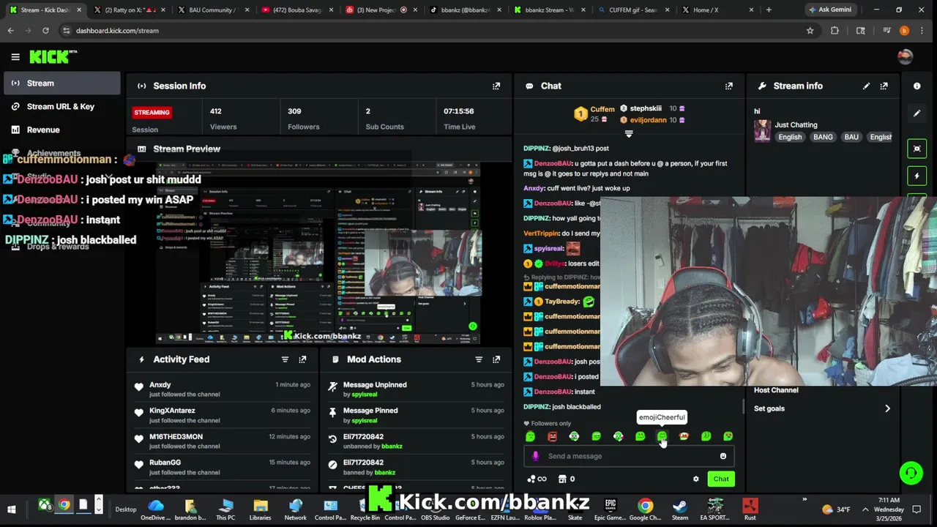Open the Chrome extensions puzzle icon

[835, 31]
